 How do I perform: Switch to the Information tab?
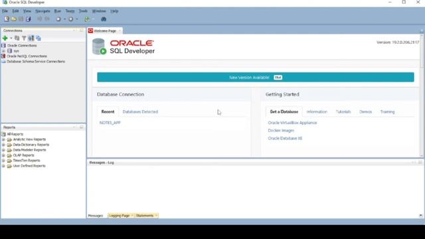(317, 112)
